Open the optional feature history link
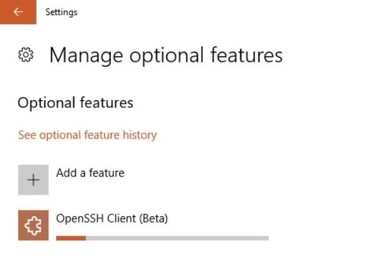The width and height of the screenshot is (378, 261). point(88,135)
